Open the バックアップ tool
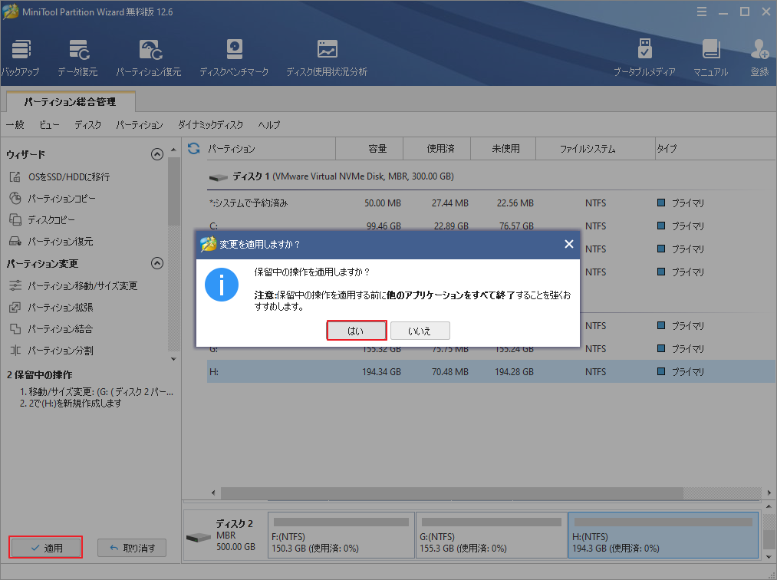Viewport: 777px width, 580px height. (21, 54)
